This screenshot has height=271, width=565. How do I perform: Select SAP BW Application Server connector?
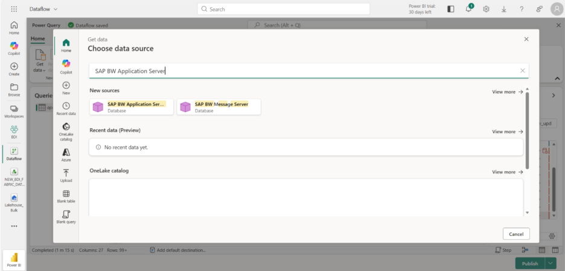[x=131, y=107]
